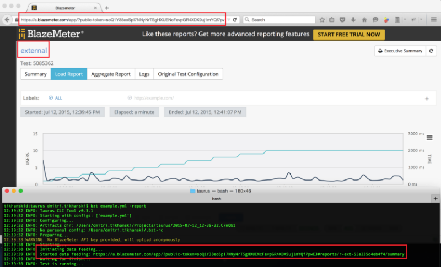Screen dimensions: 441x267
Task: Click the Test is running... terminal line
Action: coord(44,264)
